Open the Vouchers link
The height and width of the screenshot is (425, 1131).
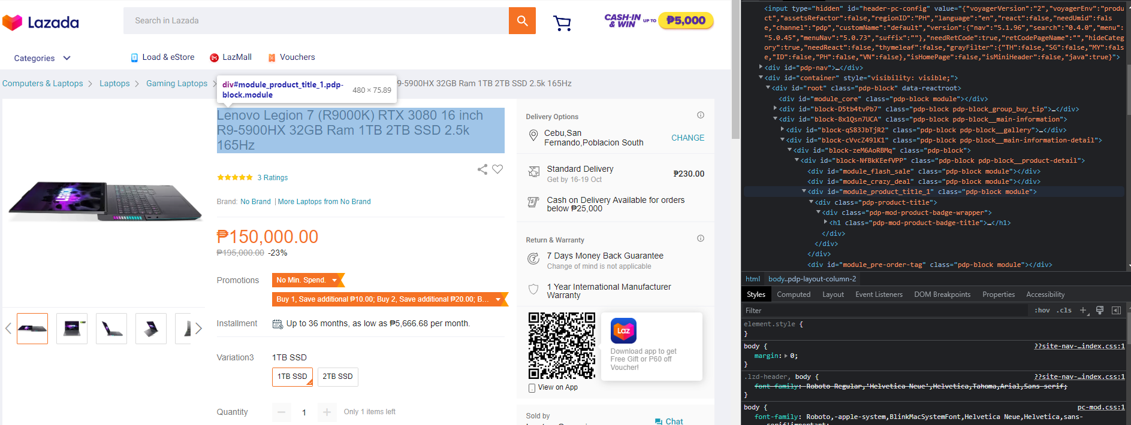click(x=291, y=57)
